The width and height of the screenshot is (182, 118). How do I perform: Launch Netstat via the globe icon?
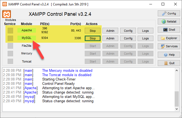coord(169,21)
